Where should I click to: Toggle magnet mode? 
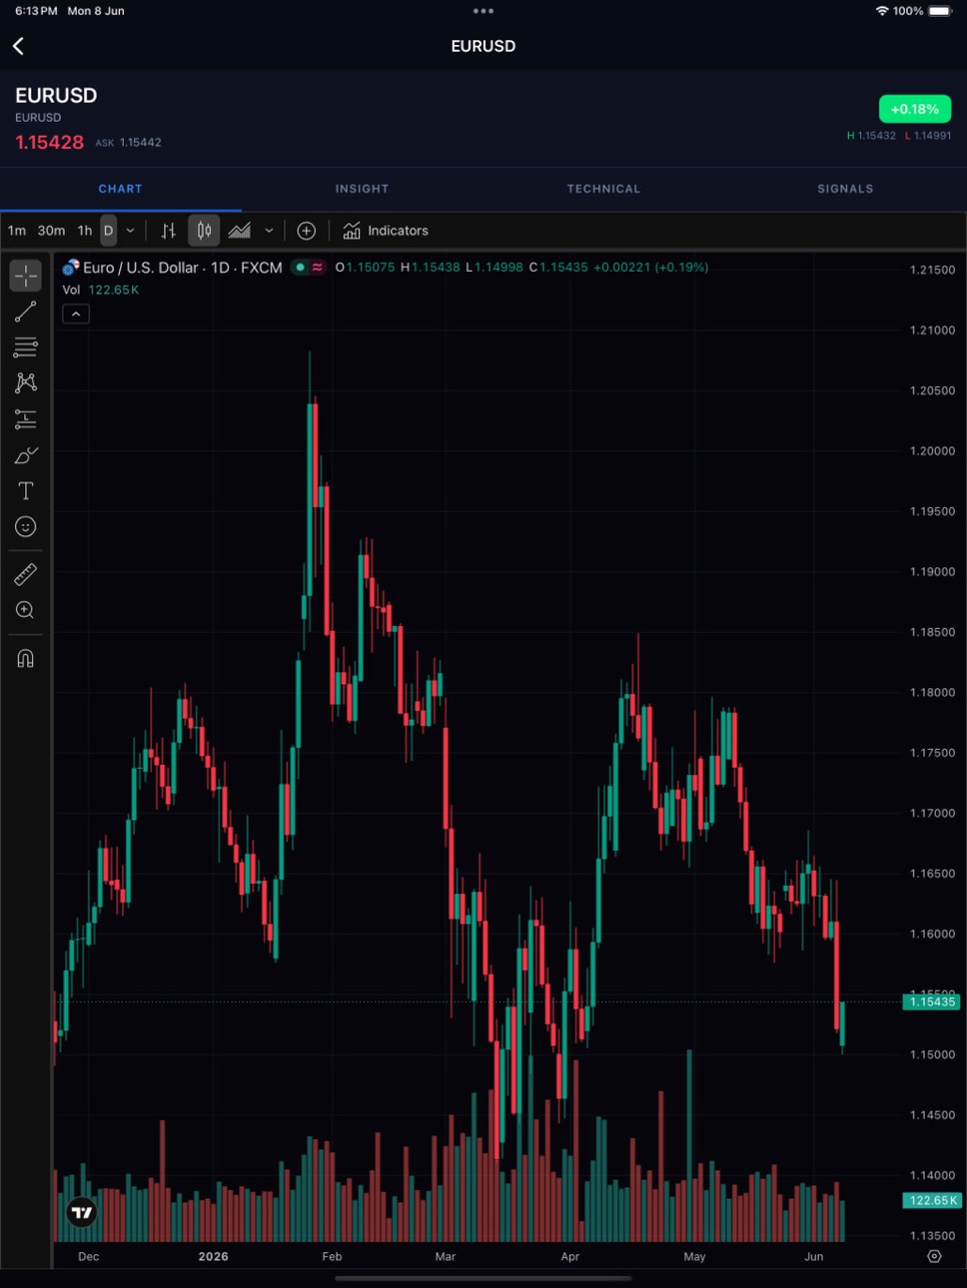point(25,658)
